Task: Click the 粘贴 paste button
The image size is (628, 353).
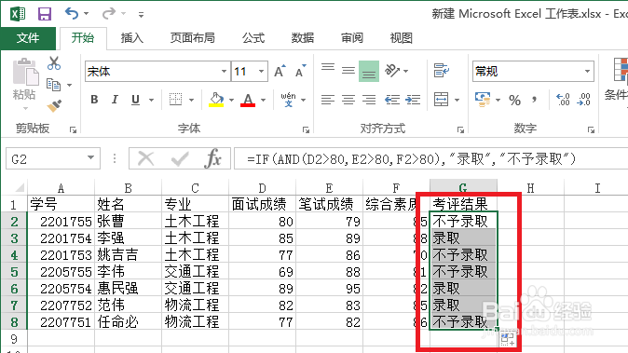Action: point(25,80)
